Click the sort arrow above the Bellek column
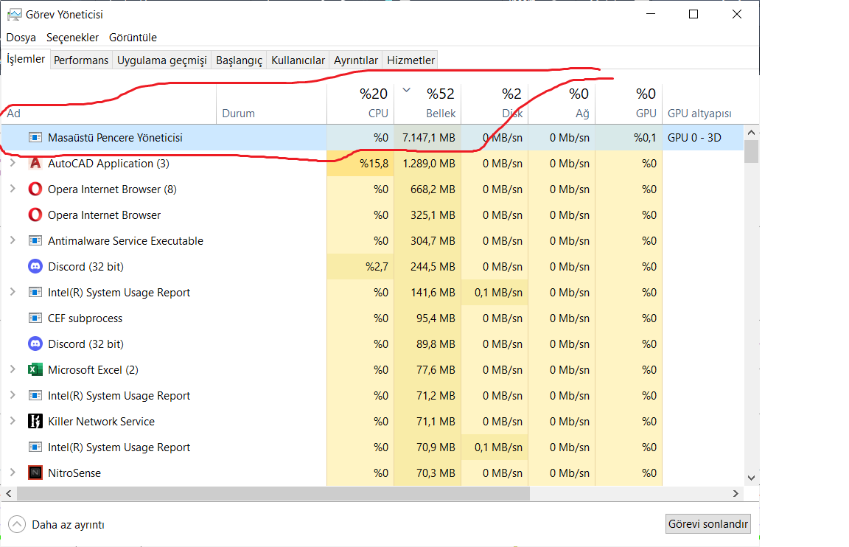The image size is (849, 547). (407, 91)
